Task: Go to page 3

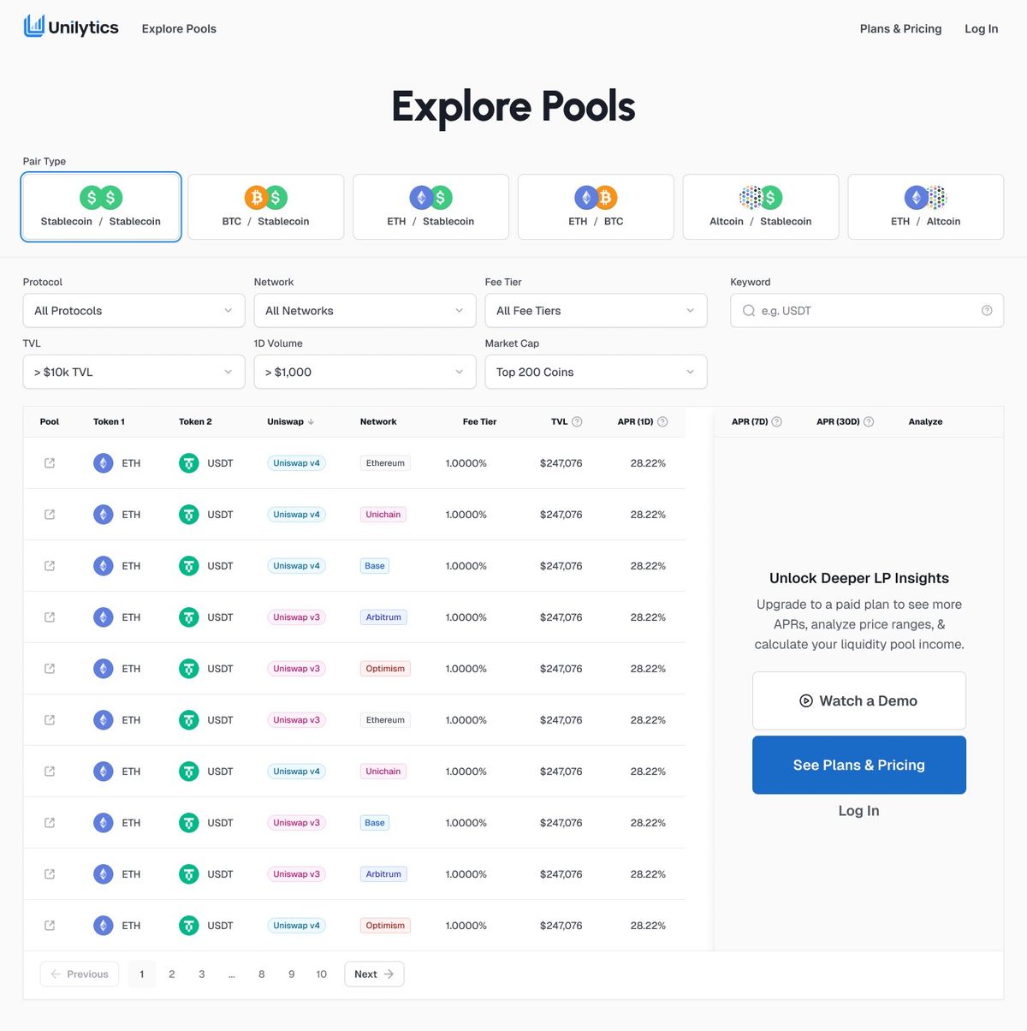Action: [x=202, y=974]
